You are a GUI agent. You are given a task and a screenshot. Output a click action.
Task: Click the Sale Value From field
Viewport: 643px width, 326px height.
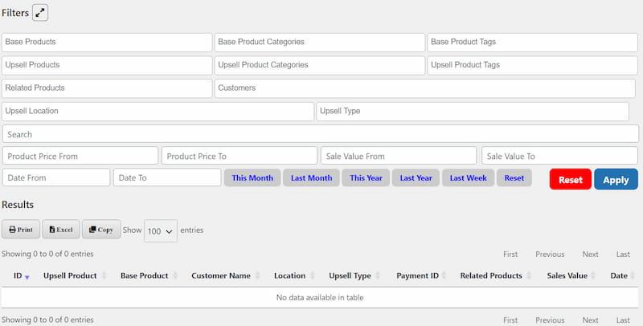[x=399, y=156]
